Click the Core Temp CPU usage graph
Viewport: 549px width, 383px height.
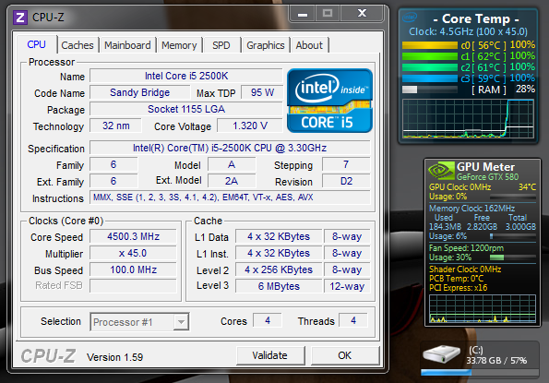(x=469, y=119)
